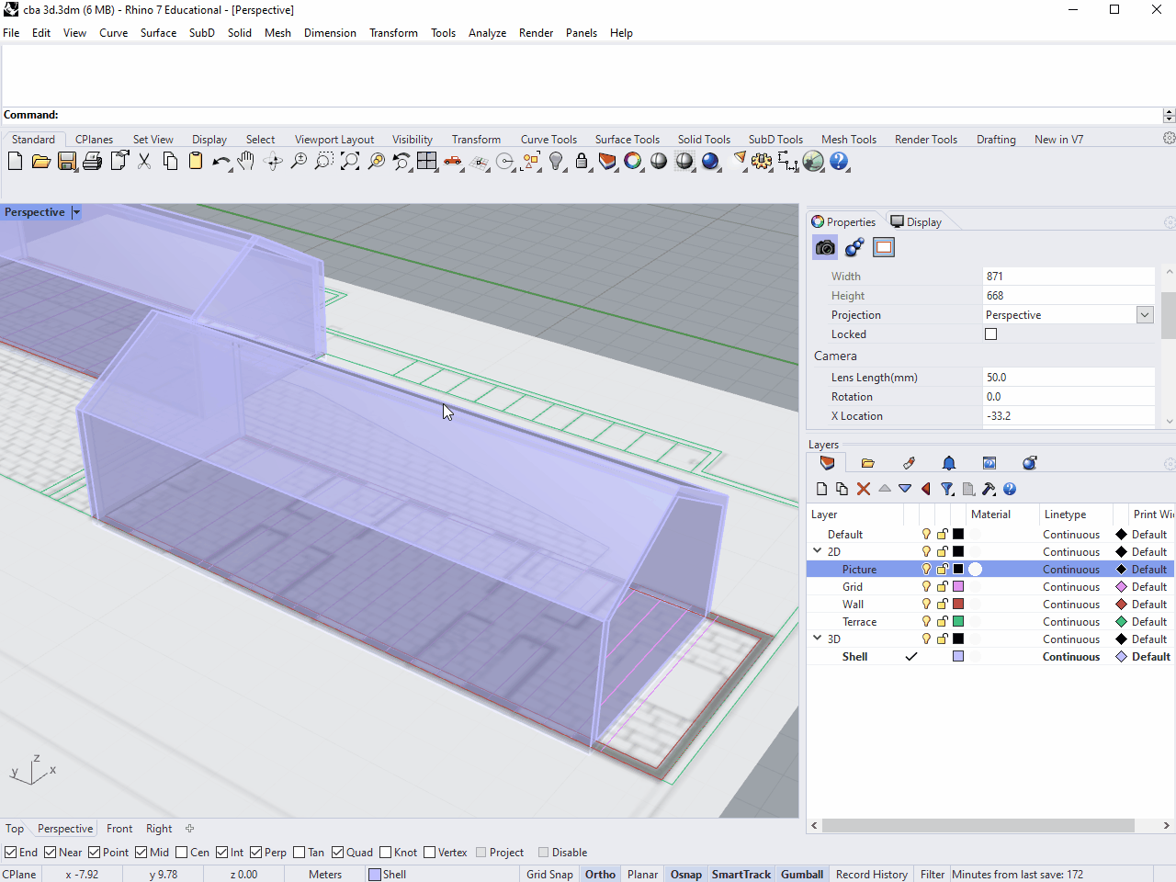The height and width of the screenshot is (882, 1176).
Task: Tick the Locked viewport checkbox
Action: (990, 334)
